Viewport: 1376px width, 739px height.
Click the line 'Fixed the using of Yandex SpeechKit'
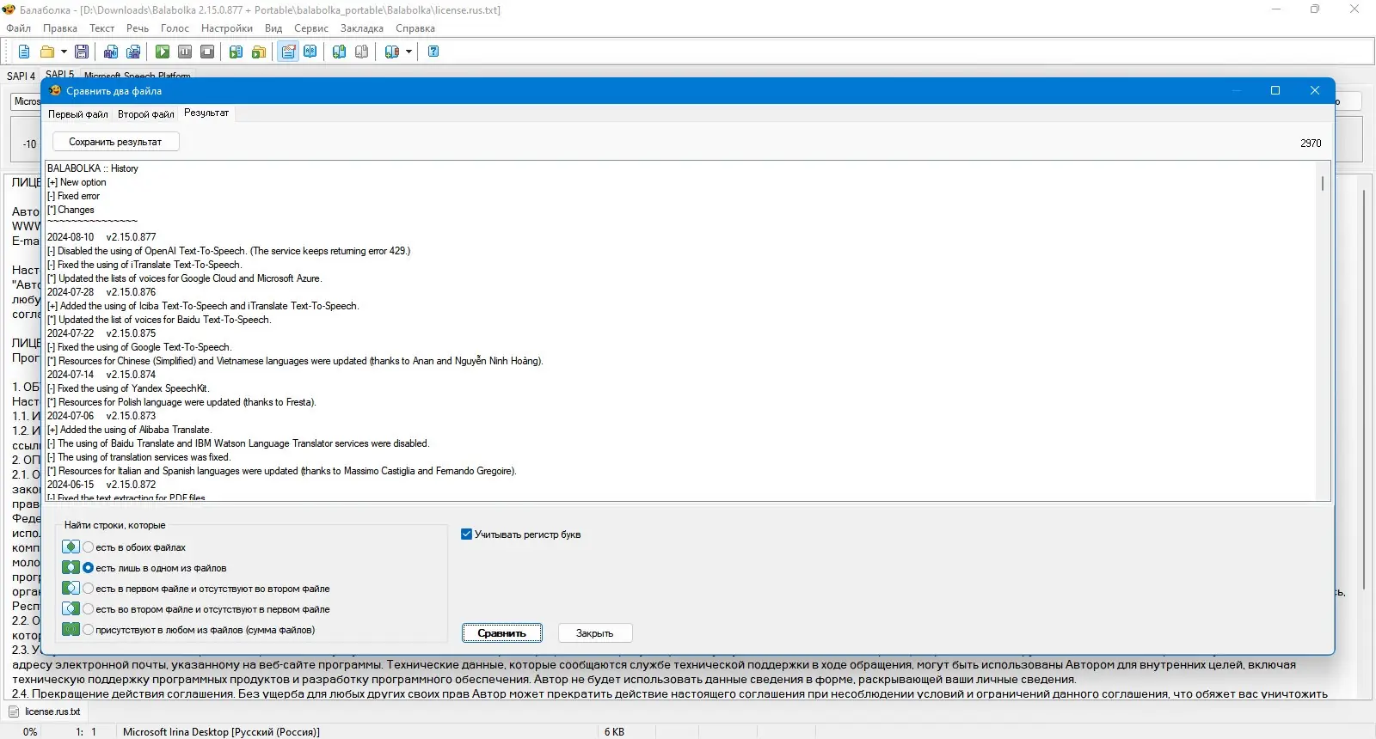pos(128,388)
